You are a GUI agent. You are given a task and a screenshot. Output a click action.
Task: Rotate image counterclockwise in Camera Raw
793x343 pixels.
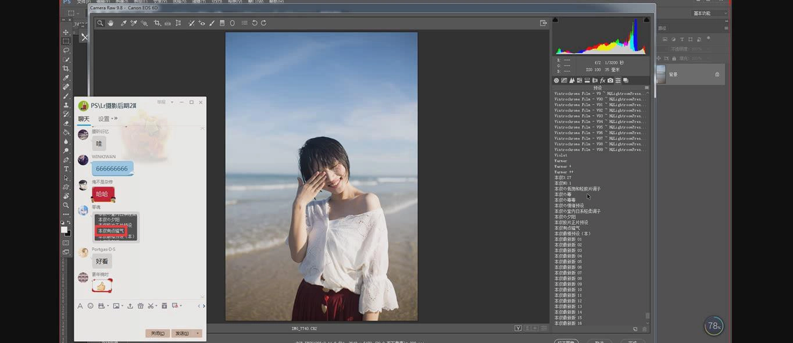click(x=255, y=23)
